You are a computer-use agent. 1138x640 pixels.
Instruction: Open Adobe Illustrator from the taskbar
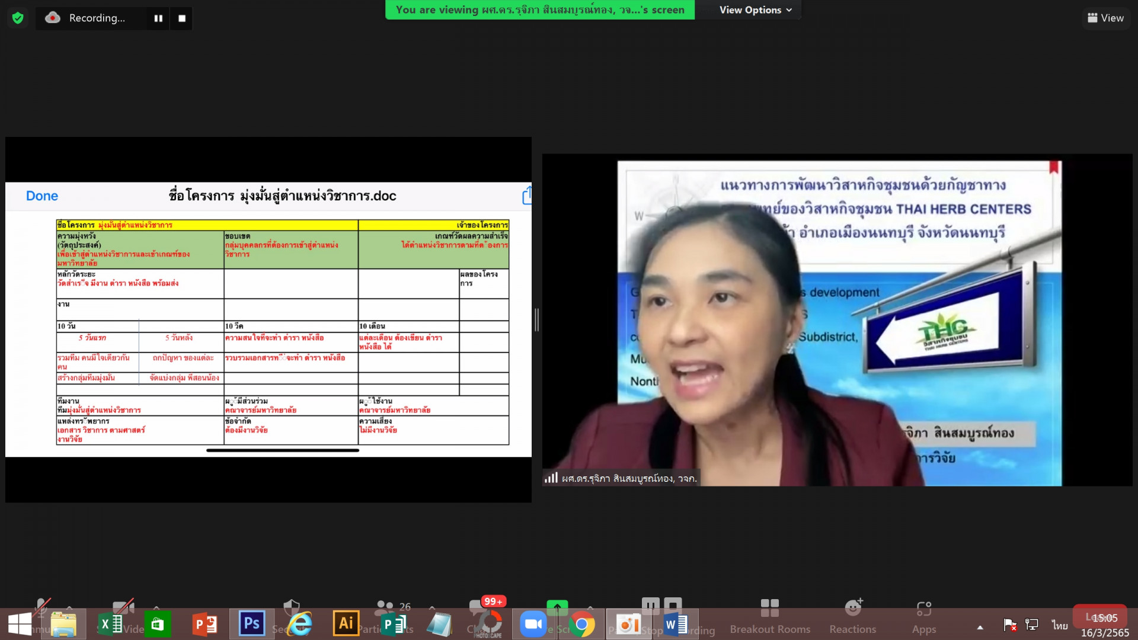click(x=346, y=624)
